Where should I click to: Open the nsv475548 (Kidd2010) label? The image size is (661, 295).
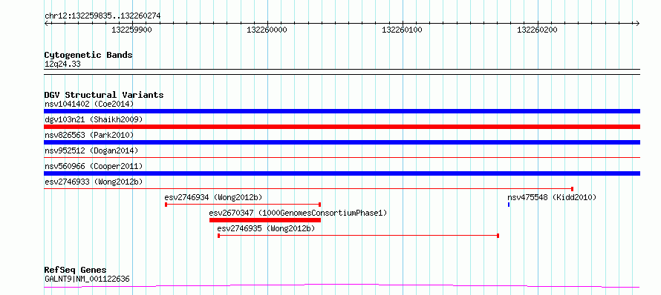(552, 197)
